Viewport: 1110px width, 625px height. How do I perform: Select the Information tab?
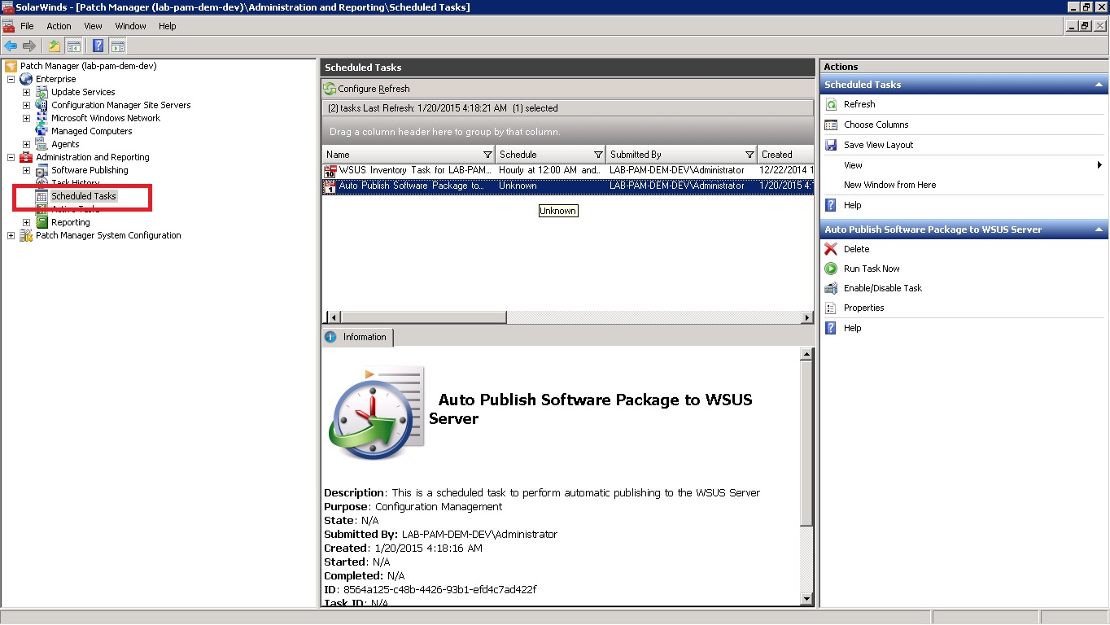pyautogui.click(x=356, y=337)
